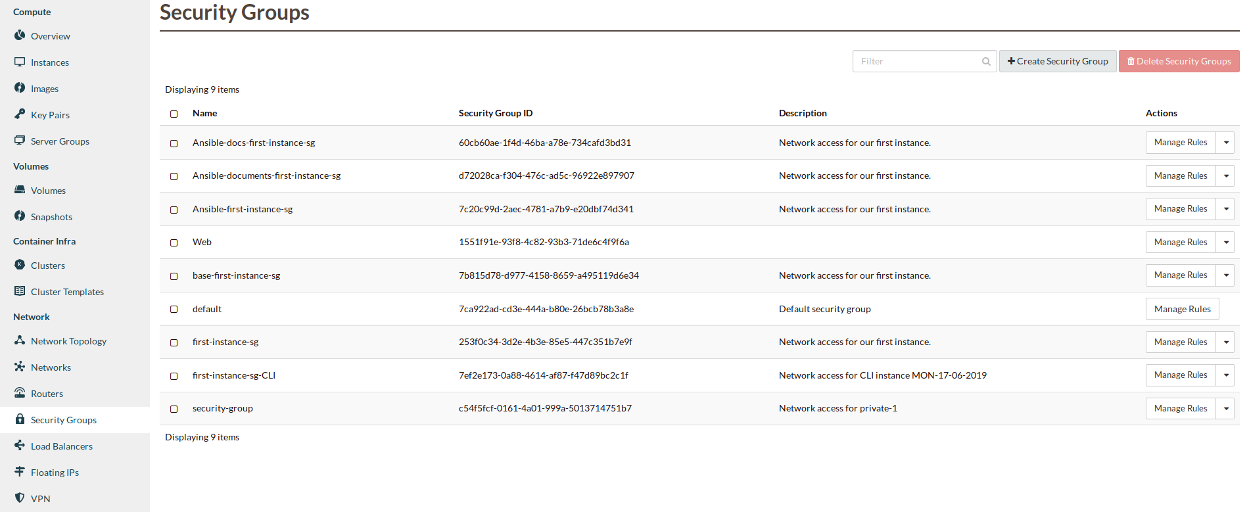The image size is (1249, 512).
Task: Click the Volumes drive icon
Action: 20,189
